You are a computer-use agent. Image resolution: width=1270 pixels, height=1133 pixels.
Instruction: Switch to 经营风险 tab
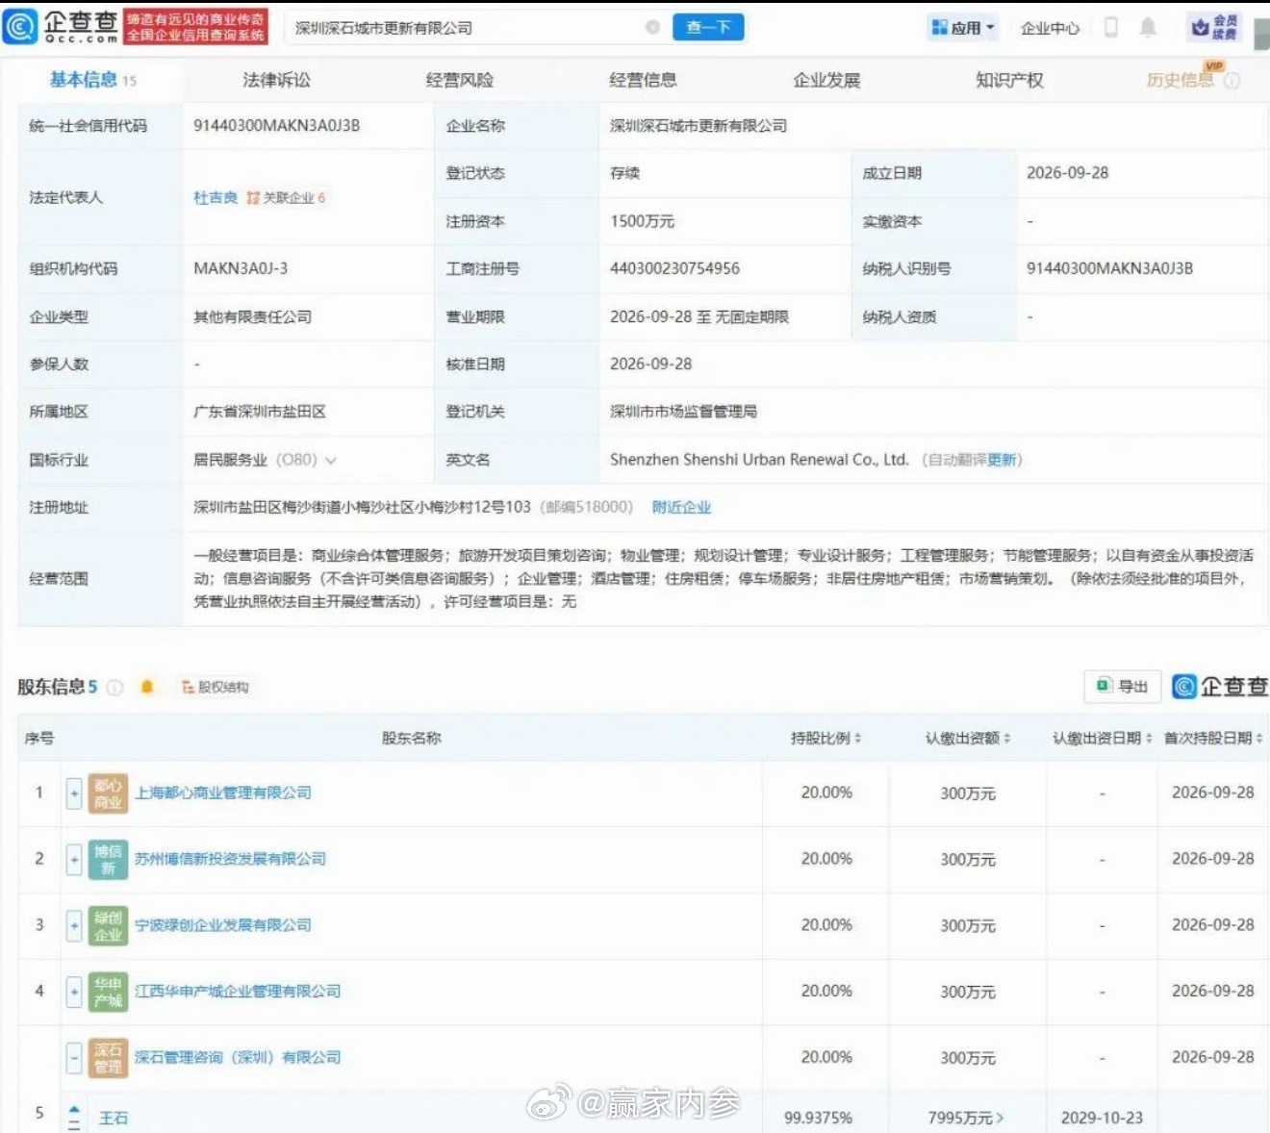[x=460, y=80]
